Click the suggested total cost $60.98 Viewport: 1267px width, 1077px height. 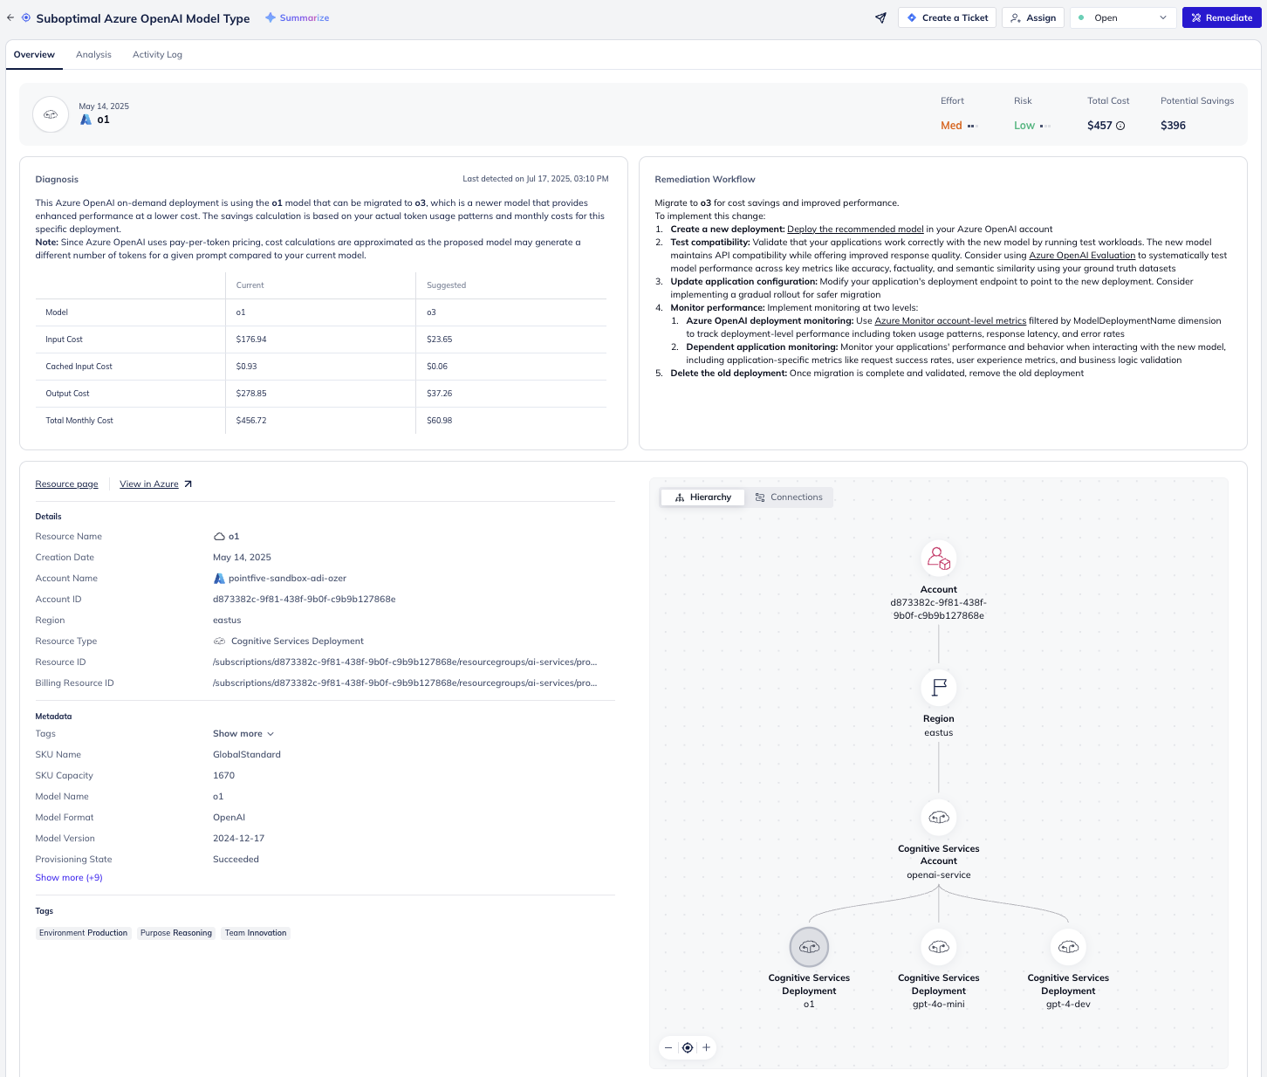coord(439,421)
